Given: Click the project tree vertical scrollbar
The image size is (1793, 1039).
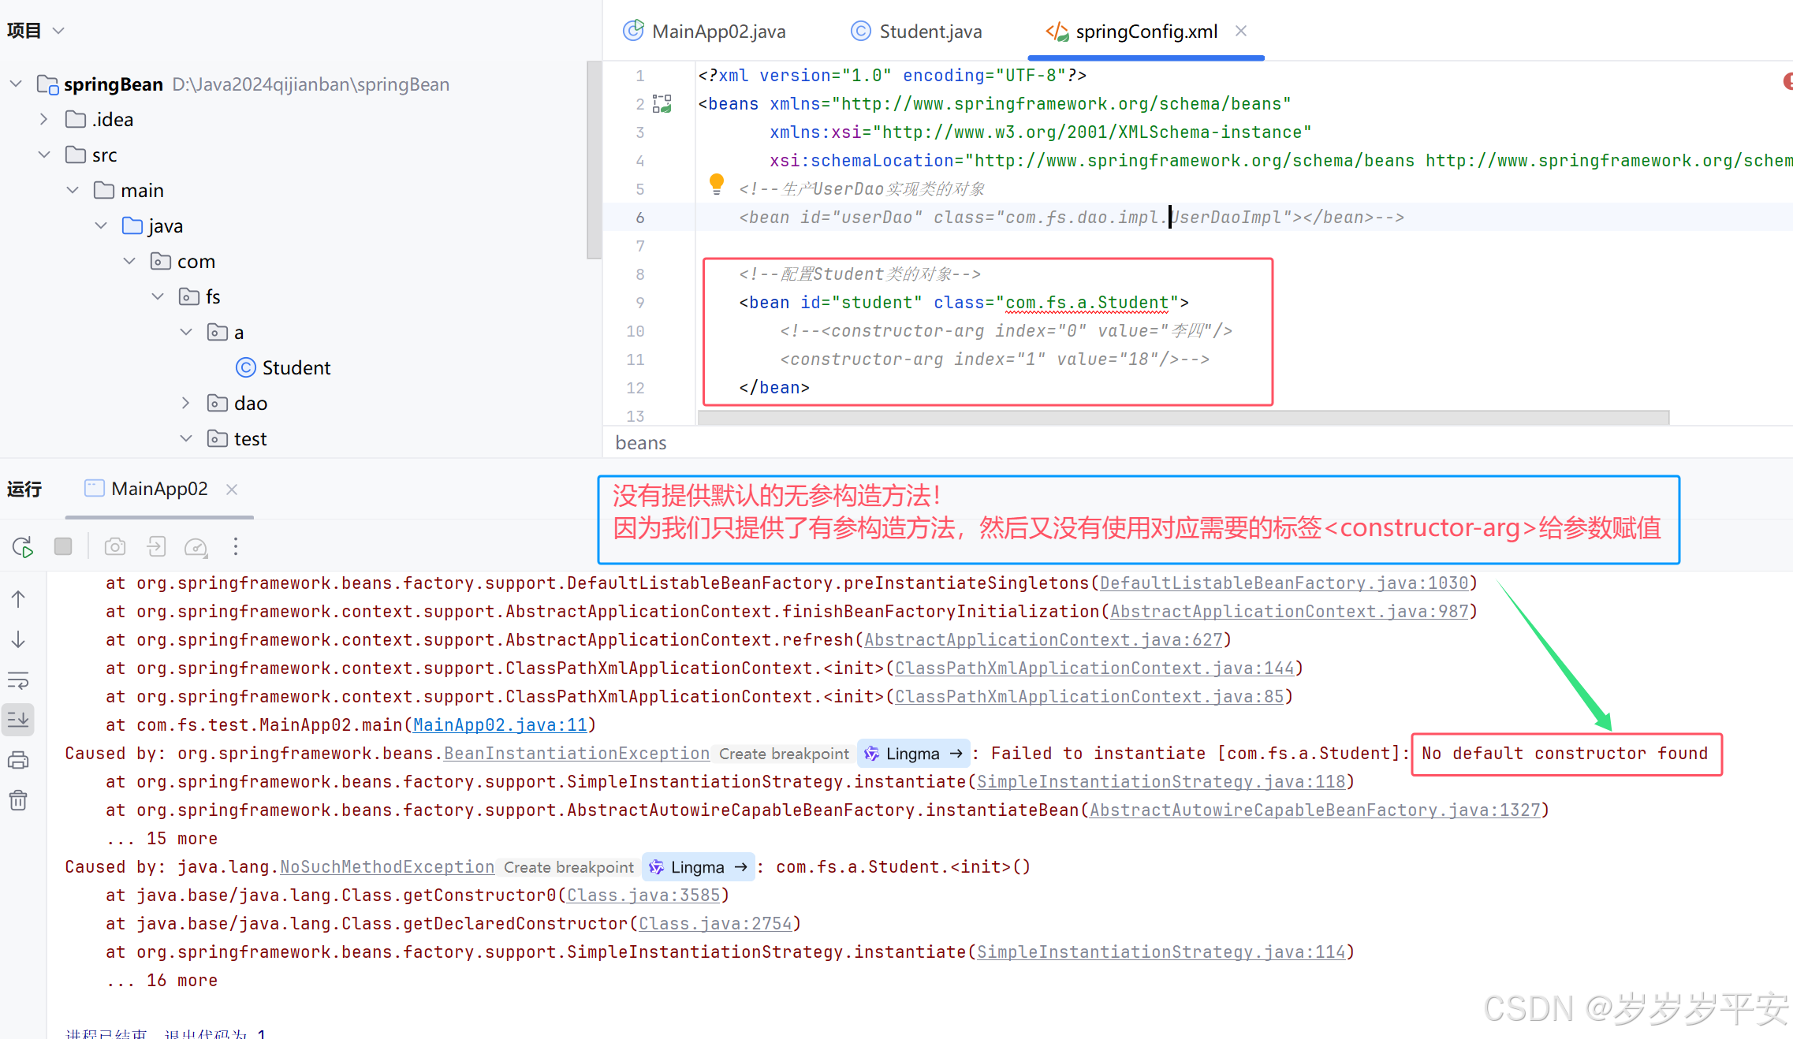Looking at the screenshot, I should point(594,160).
